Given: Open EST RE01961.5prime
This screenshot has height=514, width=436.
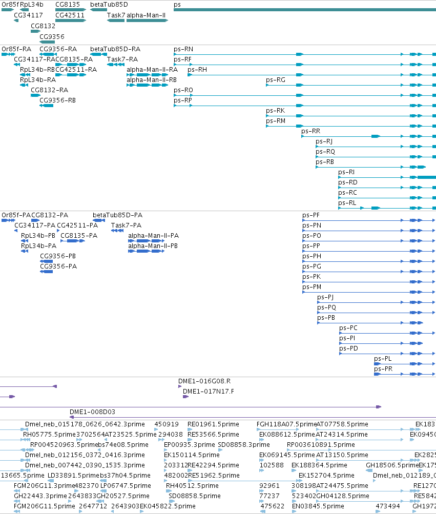Looking at the screenshot, I should click(x=213, y=424).
